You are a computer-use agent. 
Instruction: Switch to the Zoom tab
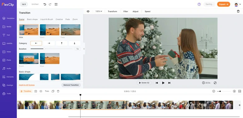click(x=75, y=19)
